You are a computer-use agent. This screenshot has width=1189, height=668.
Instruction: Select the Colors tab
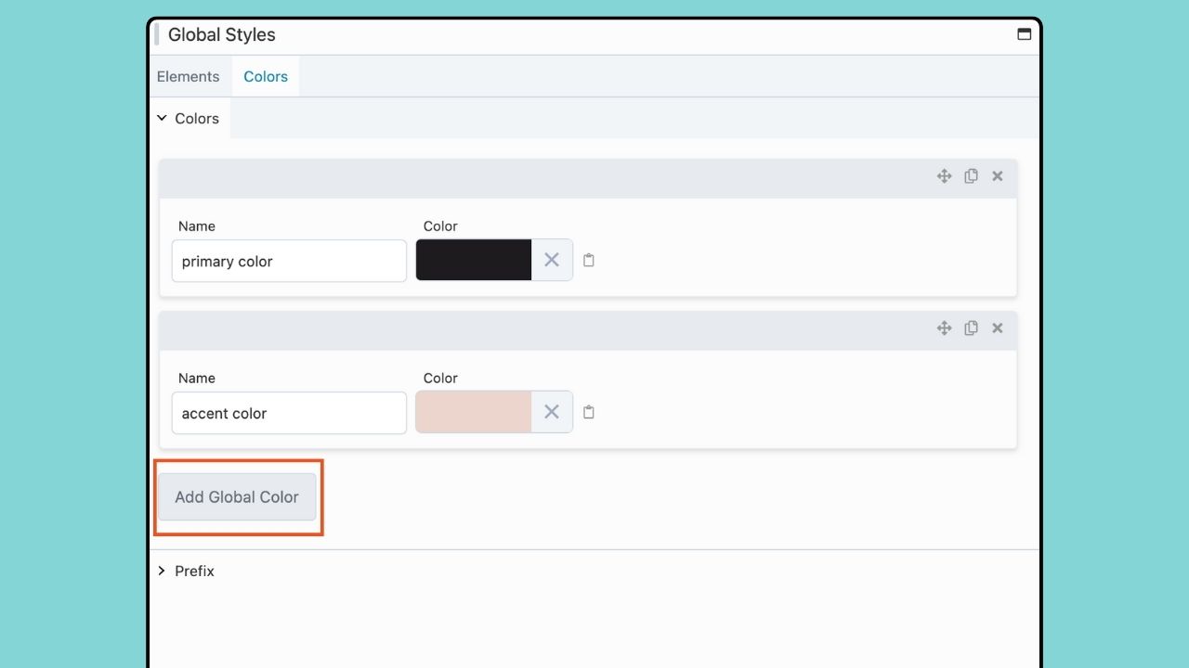(266, 77)
